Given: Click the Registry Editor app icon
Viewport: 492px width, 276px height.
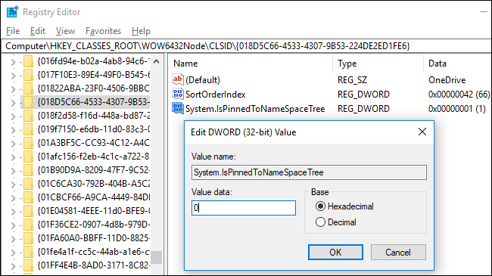Looking at the screenshot, I should coord(12,12).
